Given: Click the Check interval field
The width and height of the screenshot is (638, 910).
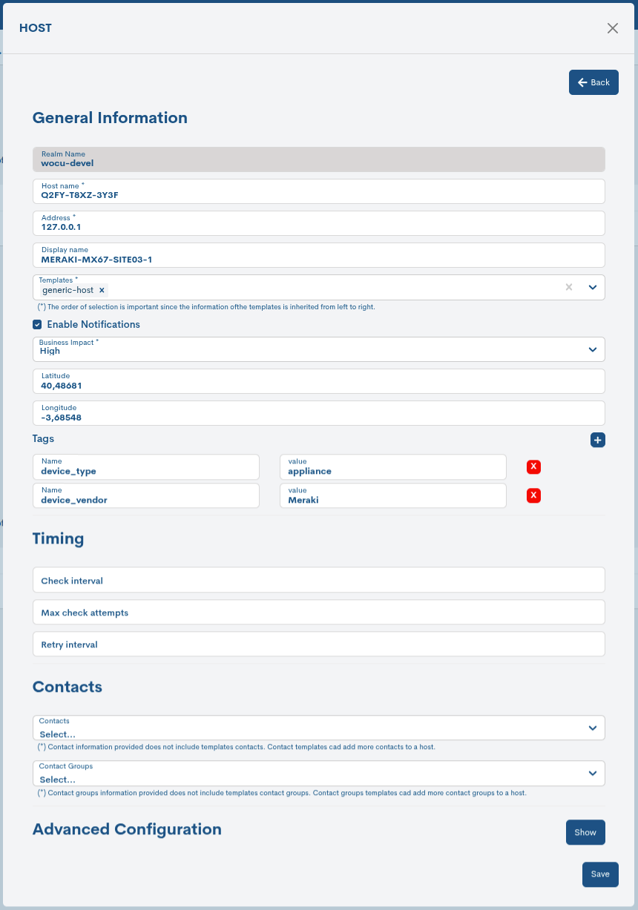Looking at the screenshot, I should coord(318,579).
